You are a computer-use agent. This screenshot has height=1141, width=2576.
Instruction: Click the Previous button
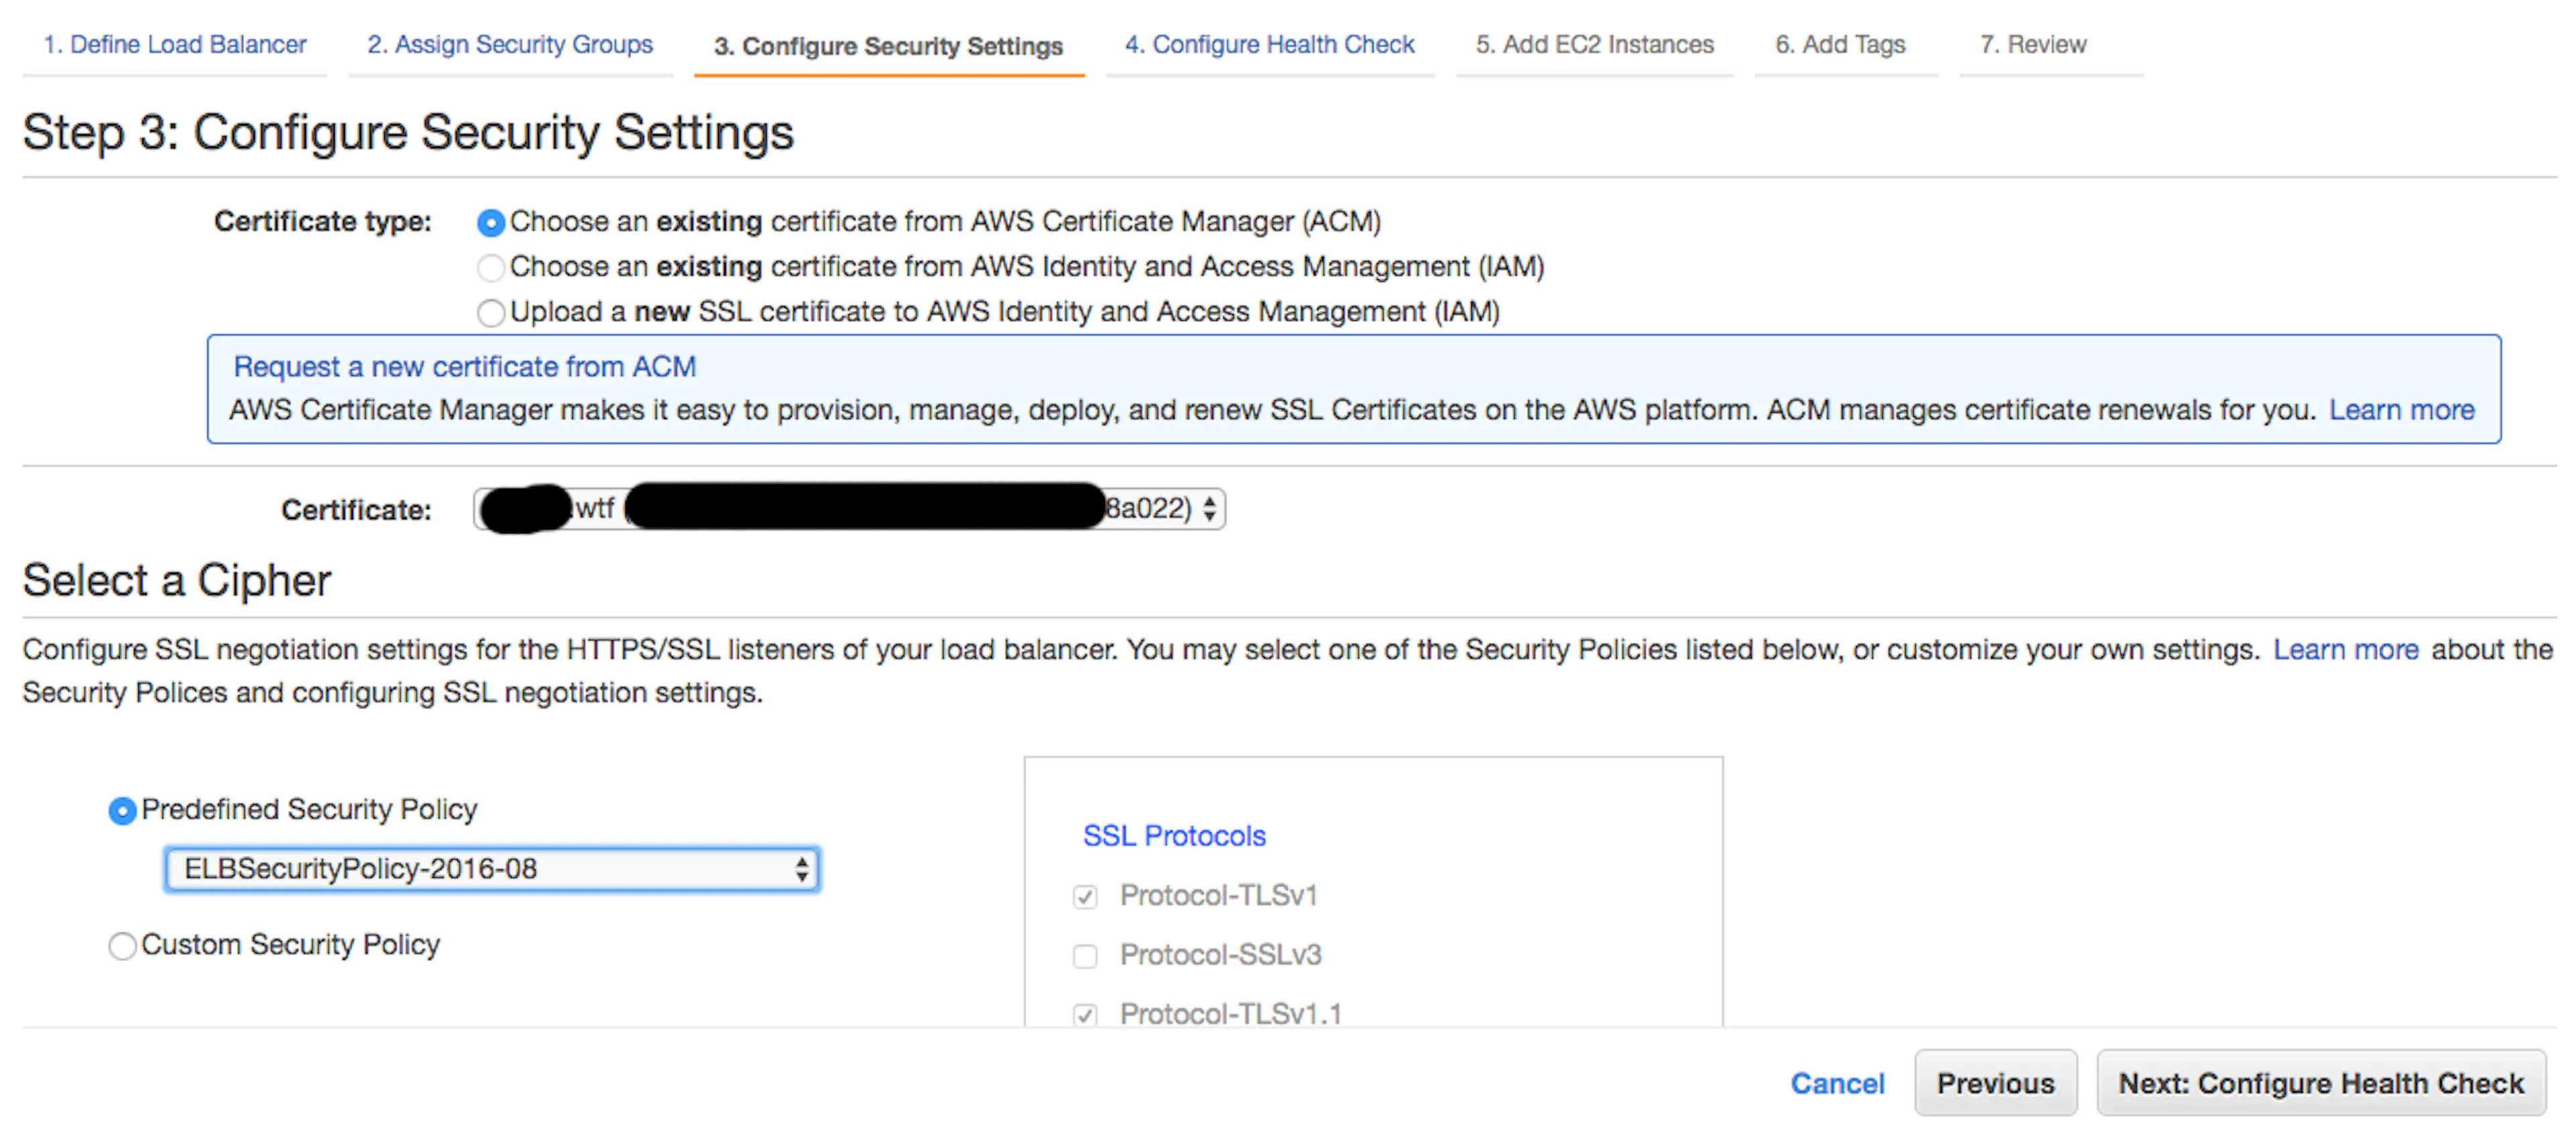(x=1995, y=1083)
